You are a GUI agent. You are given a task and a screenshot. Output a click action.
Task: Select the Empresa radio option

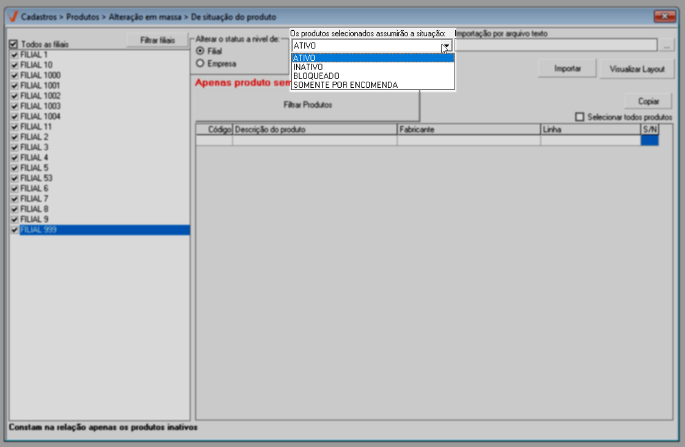(x=200, y=64)
